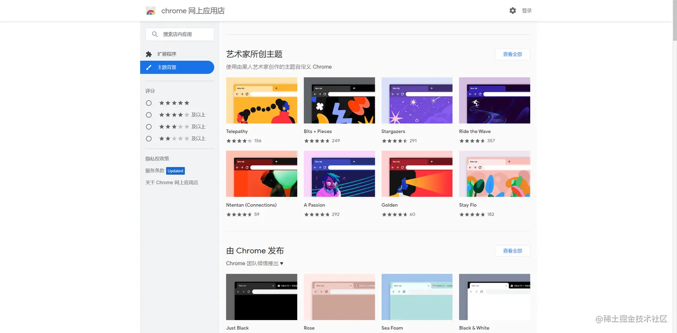Select the five-star rating filter
This screenshot has height=333, width=677.
149,103
